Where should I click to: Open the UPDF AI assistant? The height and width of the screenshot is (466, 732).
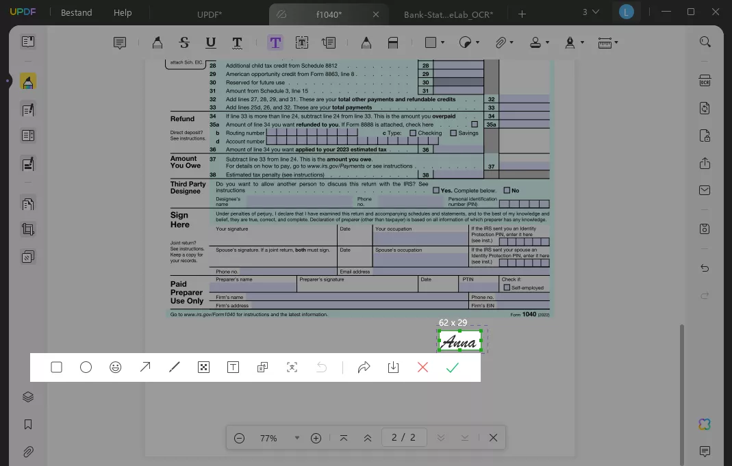(705, 424)
